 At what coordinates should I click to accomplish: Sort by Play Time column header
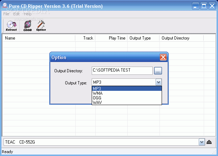pyautogui.click(x=111, y=38)
